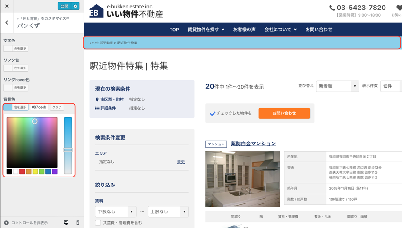Open the 下限なし rent minimum dropdown
This screenshot has height=228, width=402.
pyautogui.click(x=115, y=211)
